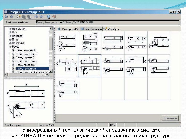The height and width of the screenshot is (139, 186).
Task: Click the back arrow toolbar icon
Action: pos(6,16)
